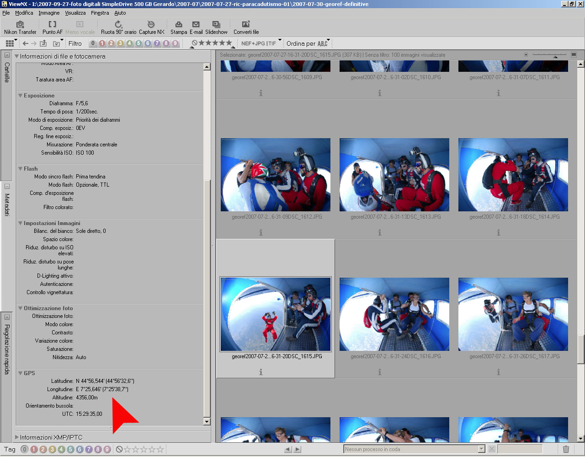Rotate the image 90° clockwise (Ruota 90° orario)
This screenshot has height=457, width=585.
118,27
